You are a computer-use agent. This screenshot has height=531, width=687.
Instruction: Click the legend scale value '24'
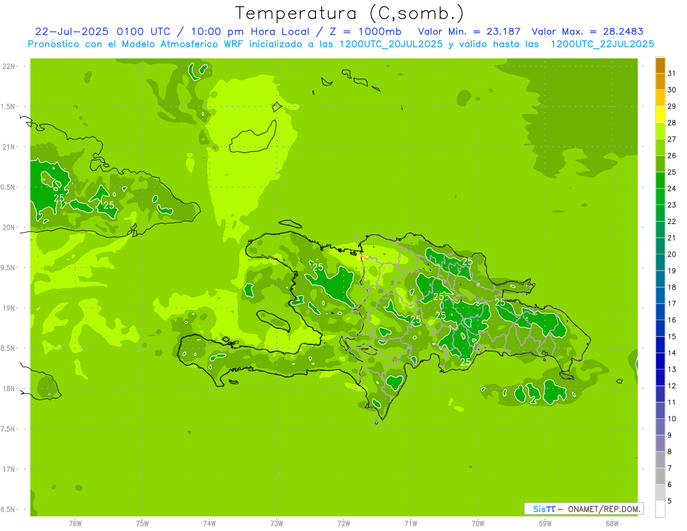(672, 188)
